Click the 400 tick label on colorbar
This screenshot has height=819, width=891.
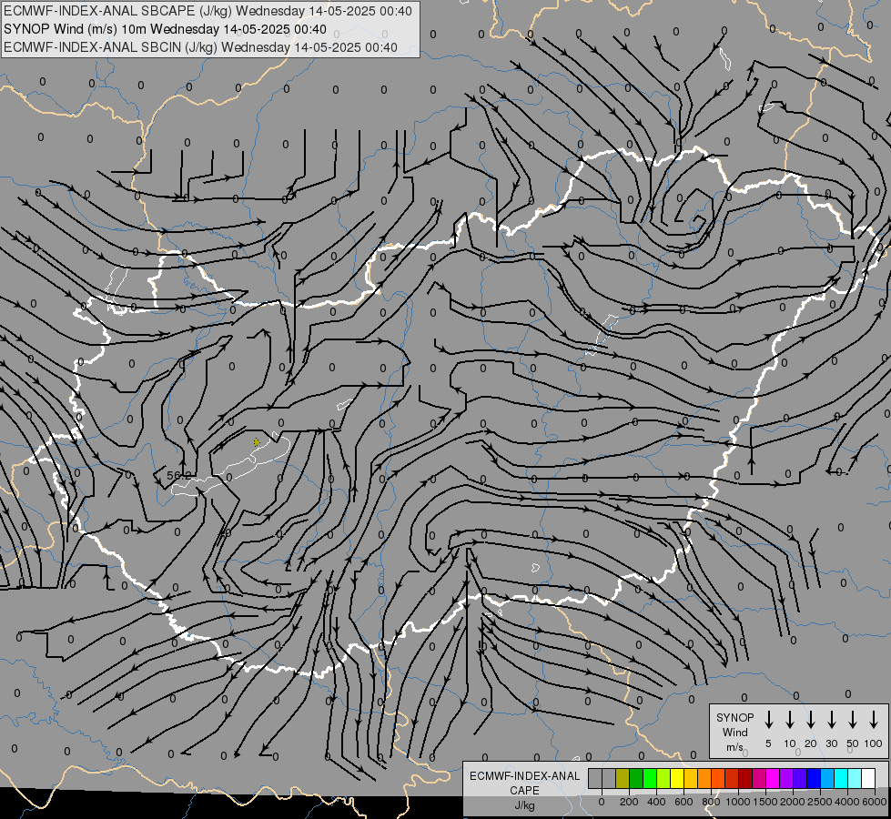(x=656, y=802)
